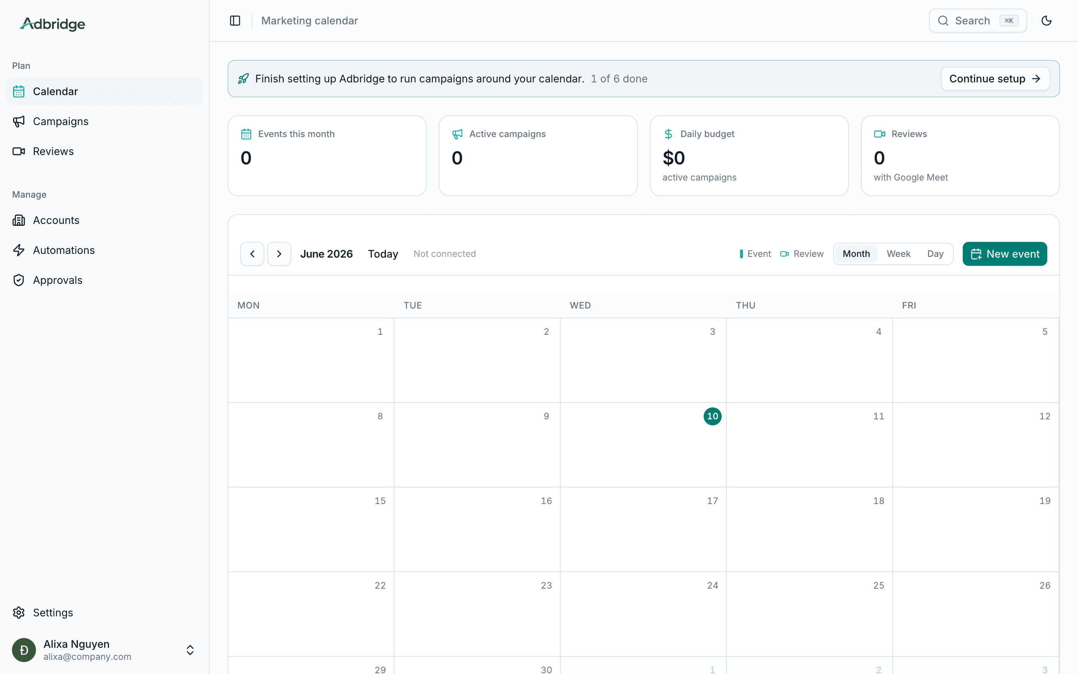The height and width of the screenshot is (674, 1078).
Task: Click the Settings gear icon
Action: [x=19, y=613]
